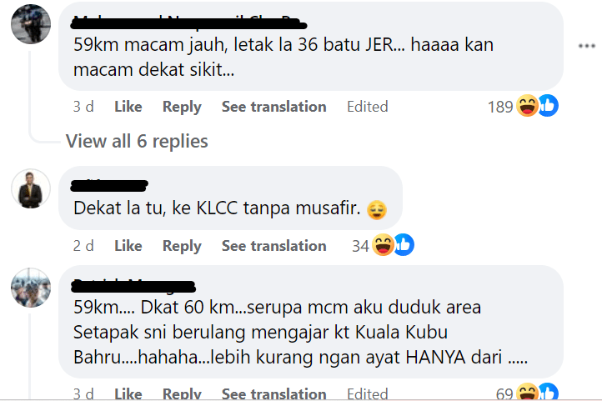Click the 2 d timestamp on the KLCC comment
The height and width of the screenshot is (401, 602).
83,246
